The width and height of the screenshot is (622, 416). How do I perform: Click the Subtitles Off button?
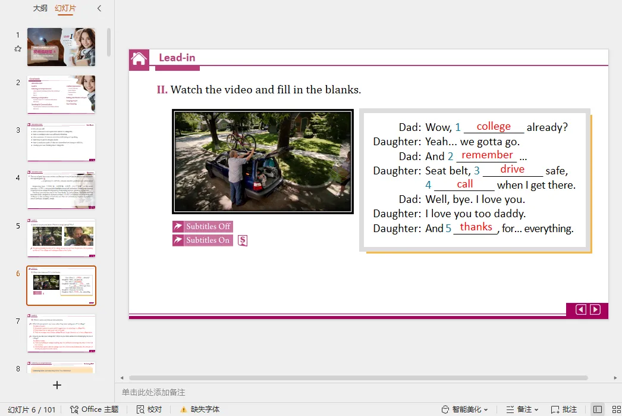pyautogui.click(x=203, y=226)
